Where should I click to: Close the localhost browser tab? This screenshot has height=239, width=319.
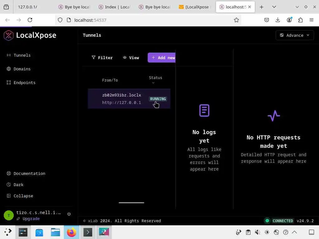tap(250, 7)
